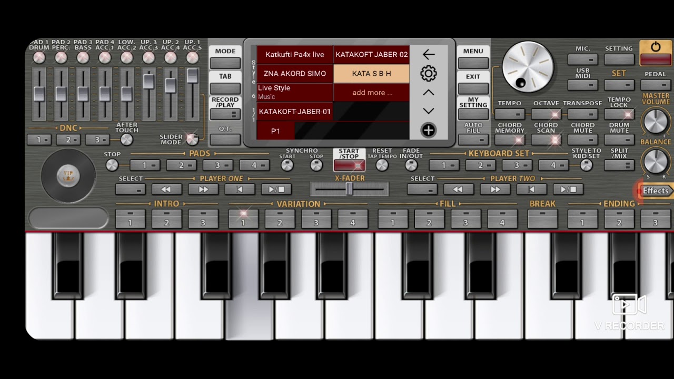Toggle Chord Memory
The height and width of the screenshot is (379, 674).
(x=510, y=139)
